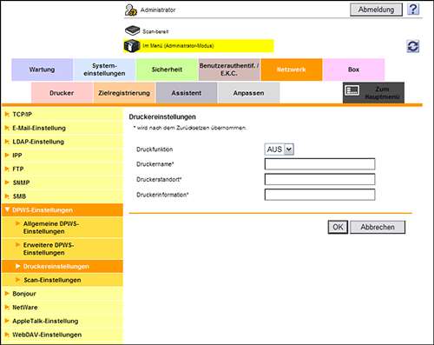Confirm settings with the OK button
434x345 pixels.
pos(338,227)
